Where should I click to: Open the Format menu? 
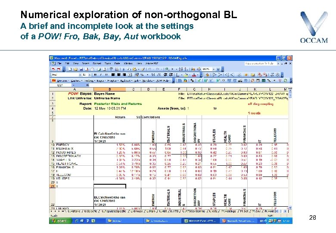97,63
